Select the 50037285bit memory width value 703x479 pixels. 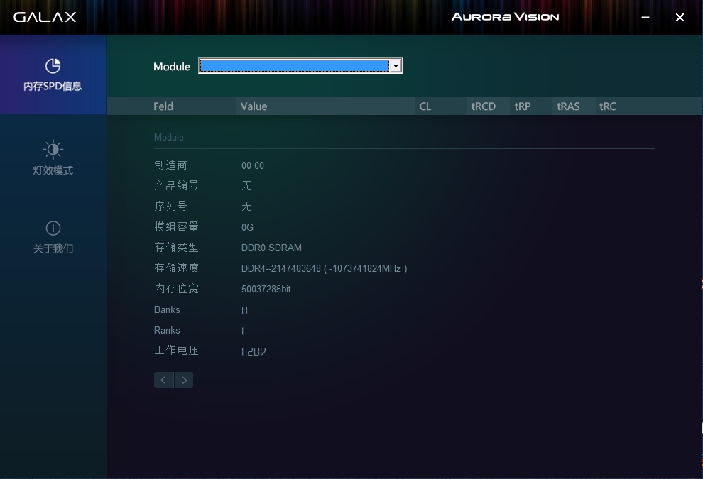click(x=266, y=289)
